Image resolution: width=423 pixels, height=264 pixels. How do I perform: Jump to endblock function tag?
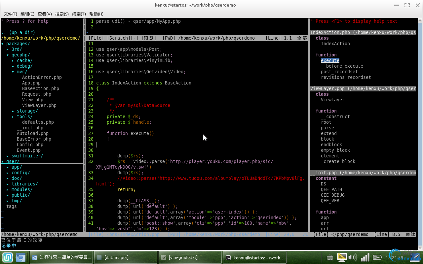(x=331, y=145)
